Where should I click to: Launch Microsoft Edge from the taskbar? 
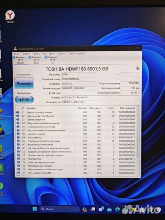click(117, 209)
